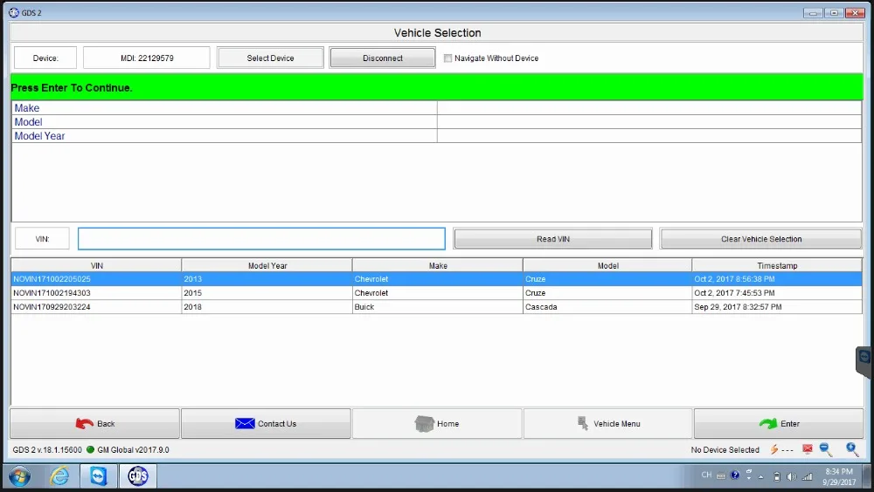Image resolution: width=874 pixels, height=492 pixels.
Task: Click inside the VIN input field
Action: pyautogui.click(x=261, y=239)
